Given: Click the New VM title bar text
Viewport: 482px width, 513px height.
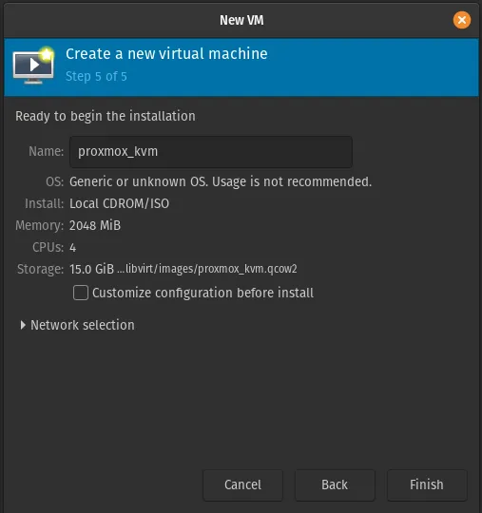Looking at the screenshot, I should coord(241,20).
